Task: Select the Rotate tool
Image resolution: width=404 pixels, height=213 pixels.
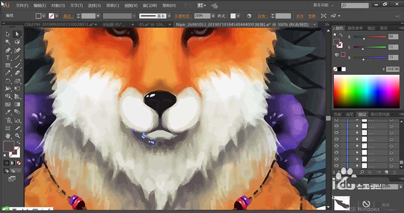Action: tap(8, 81)
